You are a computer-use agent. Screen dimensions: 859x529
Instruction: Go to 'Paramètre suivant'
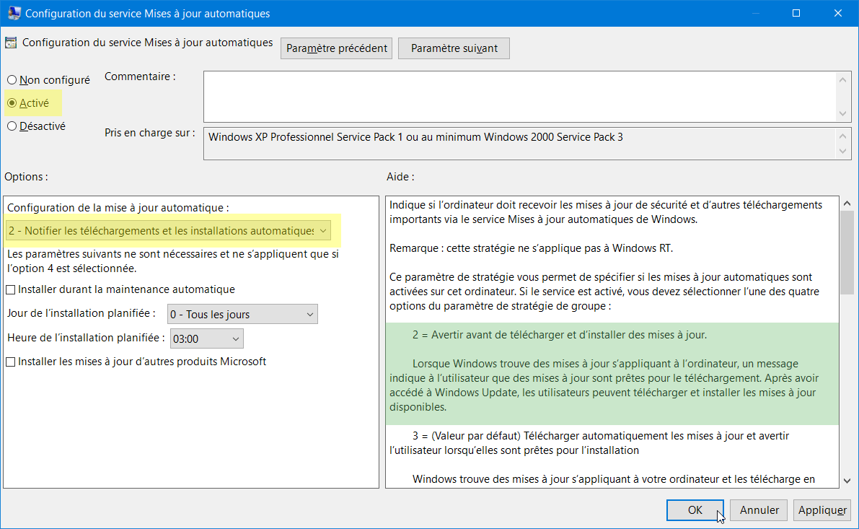tap(454, 48)
